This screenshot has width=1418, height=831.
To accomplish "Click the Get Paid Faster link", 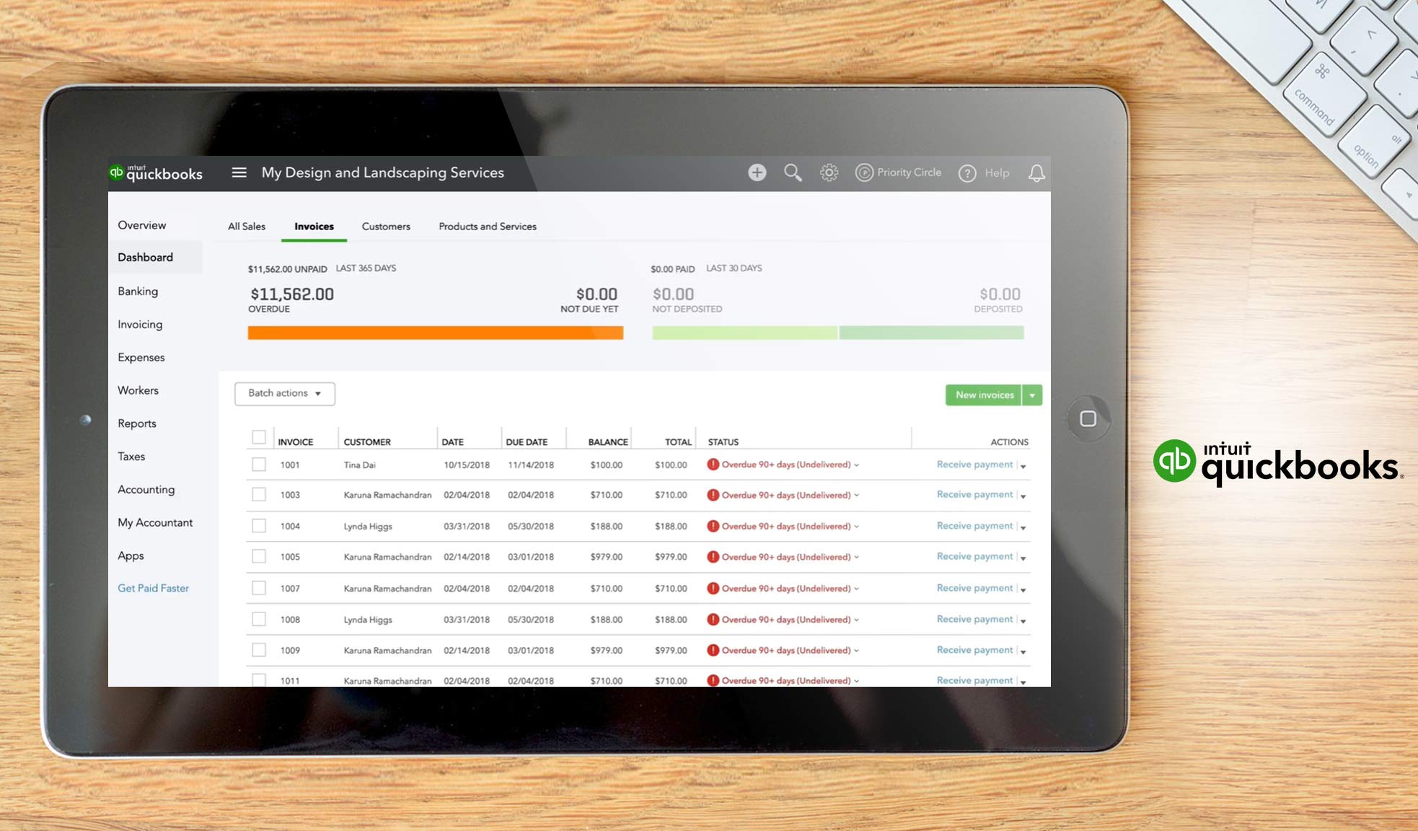I will point(153,588).
